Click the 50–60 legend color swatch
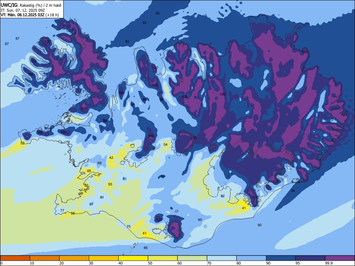 [163, 258]
